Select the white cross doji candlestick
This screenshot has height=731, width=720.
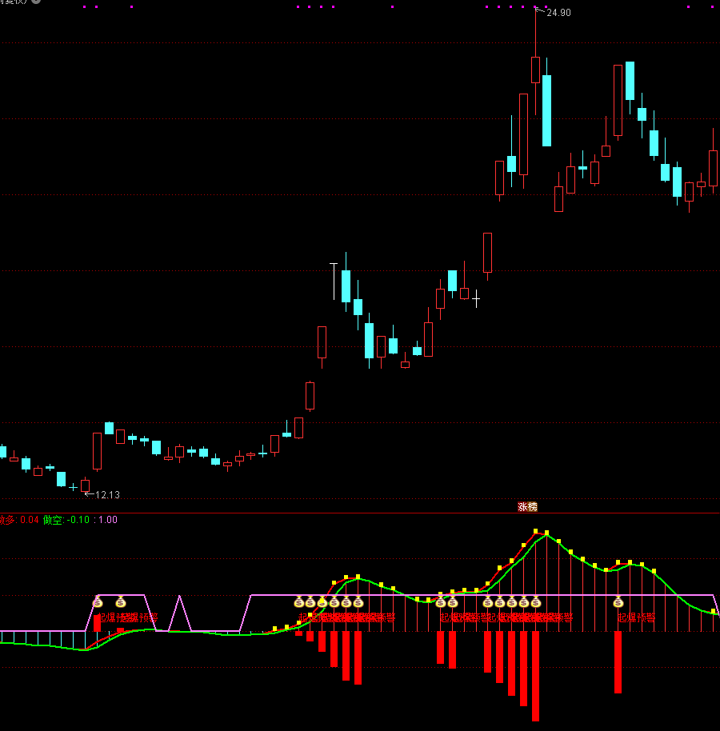(x=476, y=299)
